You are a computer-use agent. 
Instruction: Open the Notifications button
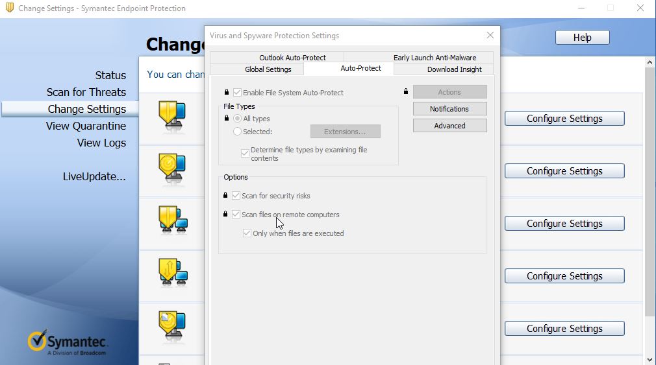click(x=449, y=108)
